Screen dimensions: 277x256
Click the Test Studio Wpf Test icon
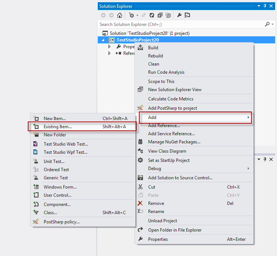click(x=36, y=152)
